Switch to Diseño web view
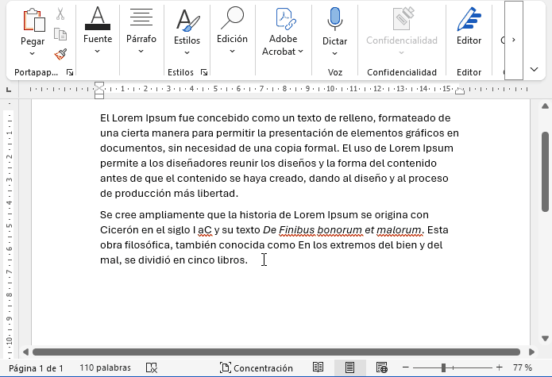Screen dimensions: 552x377 pyautogui.click(x=381, y=367)
